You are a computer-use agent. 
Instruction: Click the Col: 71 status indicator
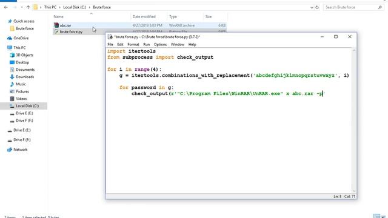point(350,196)
